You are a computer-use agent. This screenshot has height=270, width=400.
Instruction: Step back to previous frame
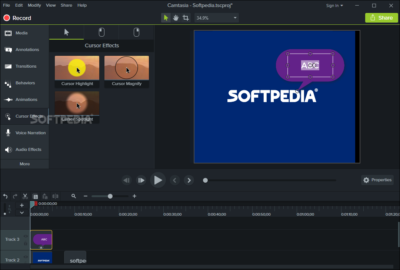click(127, 180)
